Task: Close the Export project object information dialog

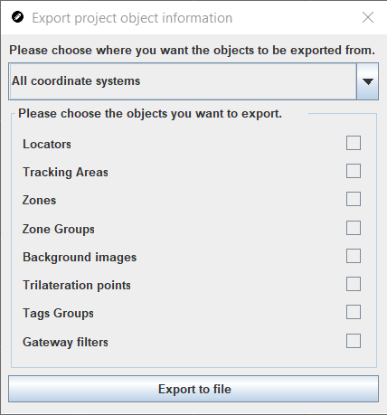Action: tap(368, 17)
